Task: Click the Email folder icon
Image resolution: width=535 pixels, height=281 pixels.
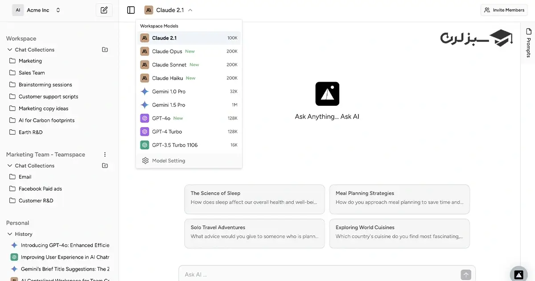Action: click(x=12, y=177)
